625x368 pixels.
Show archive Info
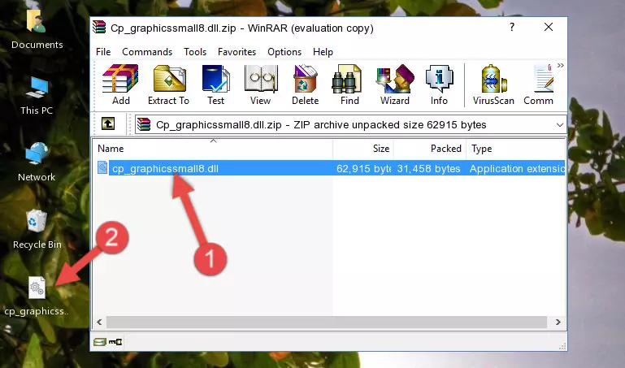point(439,84)
